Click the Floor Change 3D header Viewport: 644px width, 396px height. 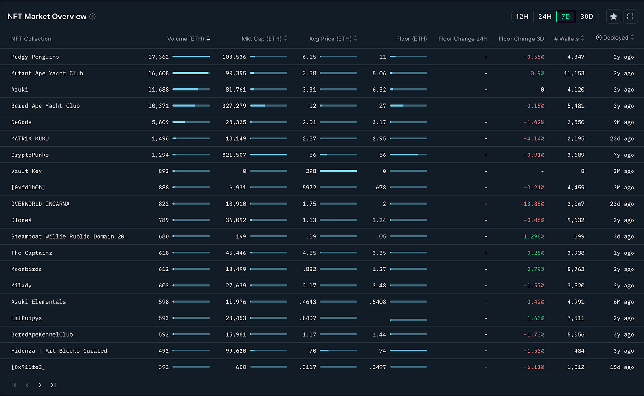click(x=521, y=39)
